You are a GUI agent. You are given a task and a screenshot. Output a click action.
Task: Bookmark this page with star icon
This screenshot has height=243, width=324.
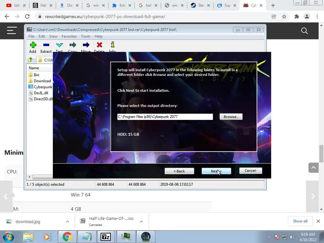click(x=284, y=16)
